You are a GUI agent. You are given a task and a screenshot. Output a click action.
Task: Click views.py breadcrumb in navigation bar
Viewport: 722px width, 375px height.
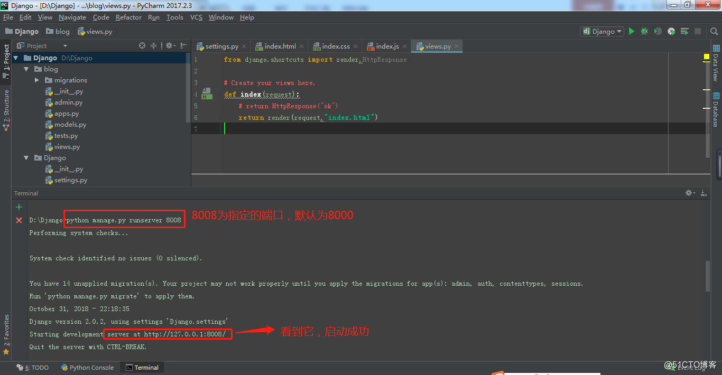click(x=95, y=32)
